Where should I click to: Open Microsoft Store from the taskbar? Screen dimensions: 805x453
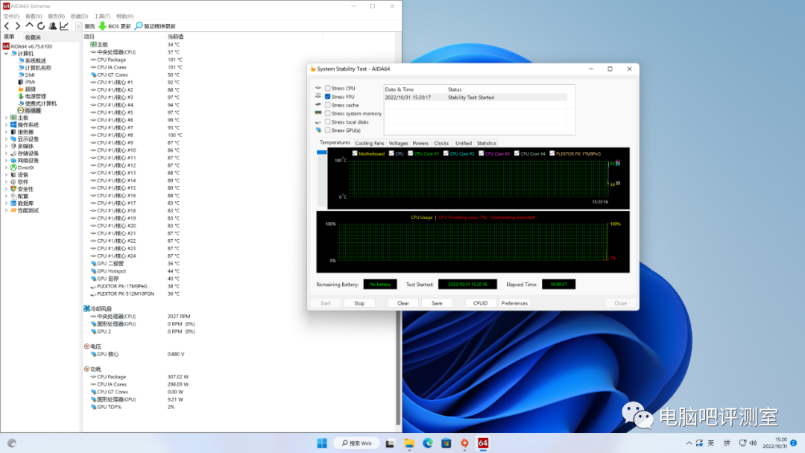[x=446, y=443]
